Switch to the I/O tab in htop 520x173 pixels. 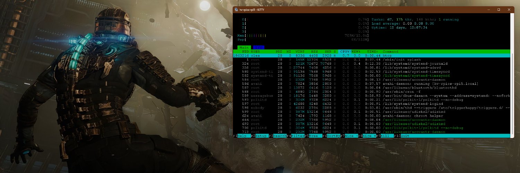(259, 47)
